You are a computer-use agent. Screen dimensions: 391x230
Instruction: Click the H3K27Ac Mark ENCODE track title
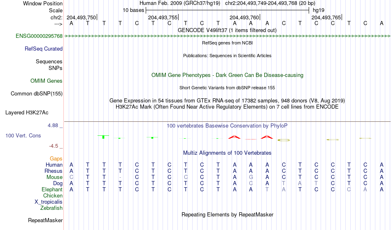(x=227, y=107)
